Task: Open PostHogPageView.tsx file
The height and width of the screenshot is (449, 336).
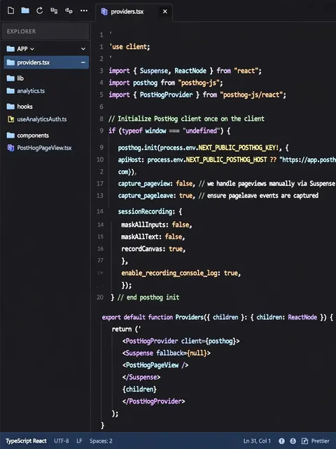Action: 44,148
